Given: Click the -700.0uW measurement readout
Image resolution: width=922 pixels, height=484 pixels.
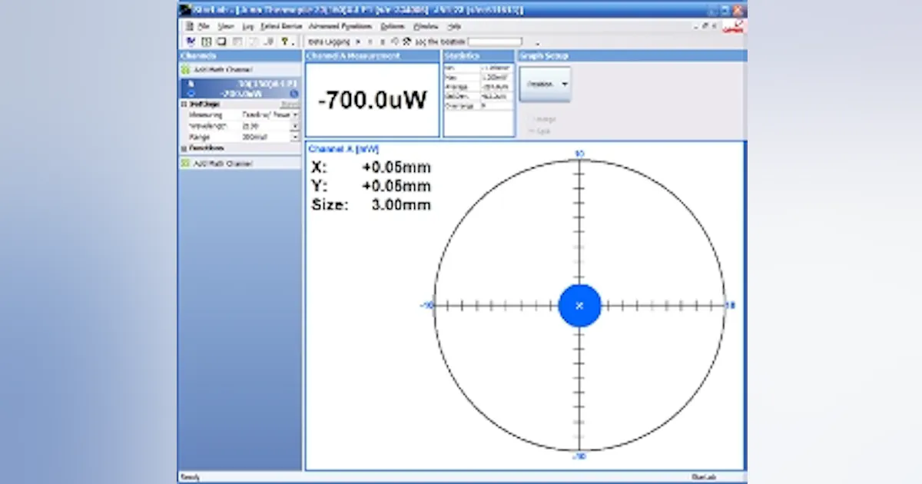Looking at the screenshot, I should 373,100.
